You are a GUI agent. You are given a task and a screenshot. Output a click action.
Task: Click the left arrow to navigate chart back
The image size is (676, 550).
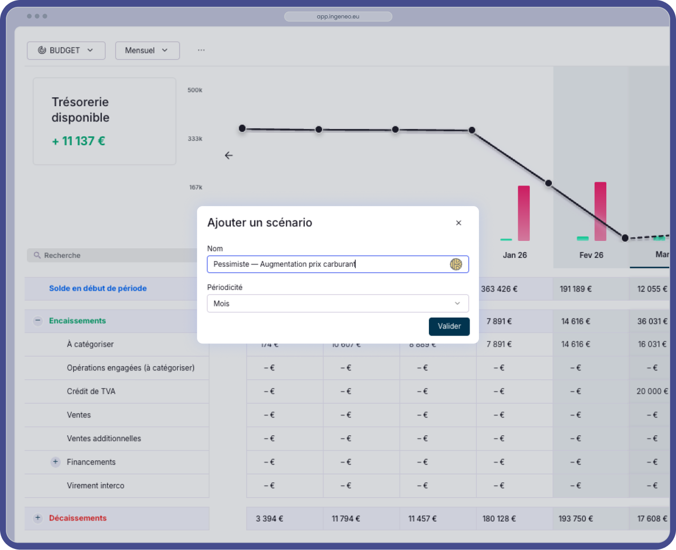coord(229,155)
